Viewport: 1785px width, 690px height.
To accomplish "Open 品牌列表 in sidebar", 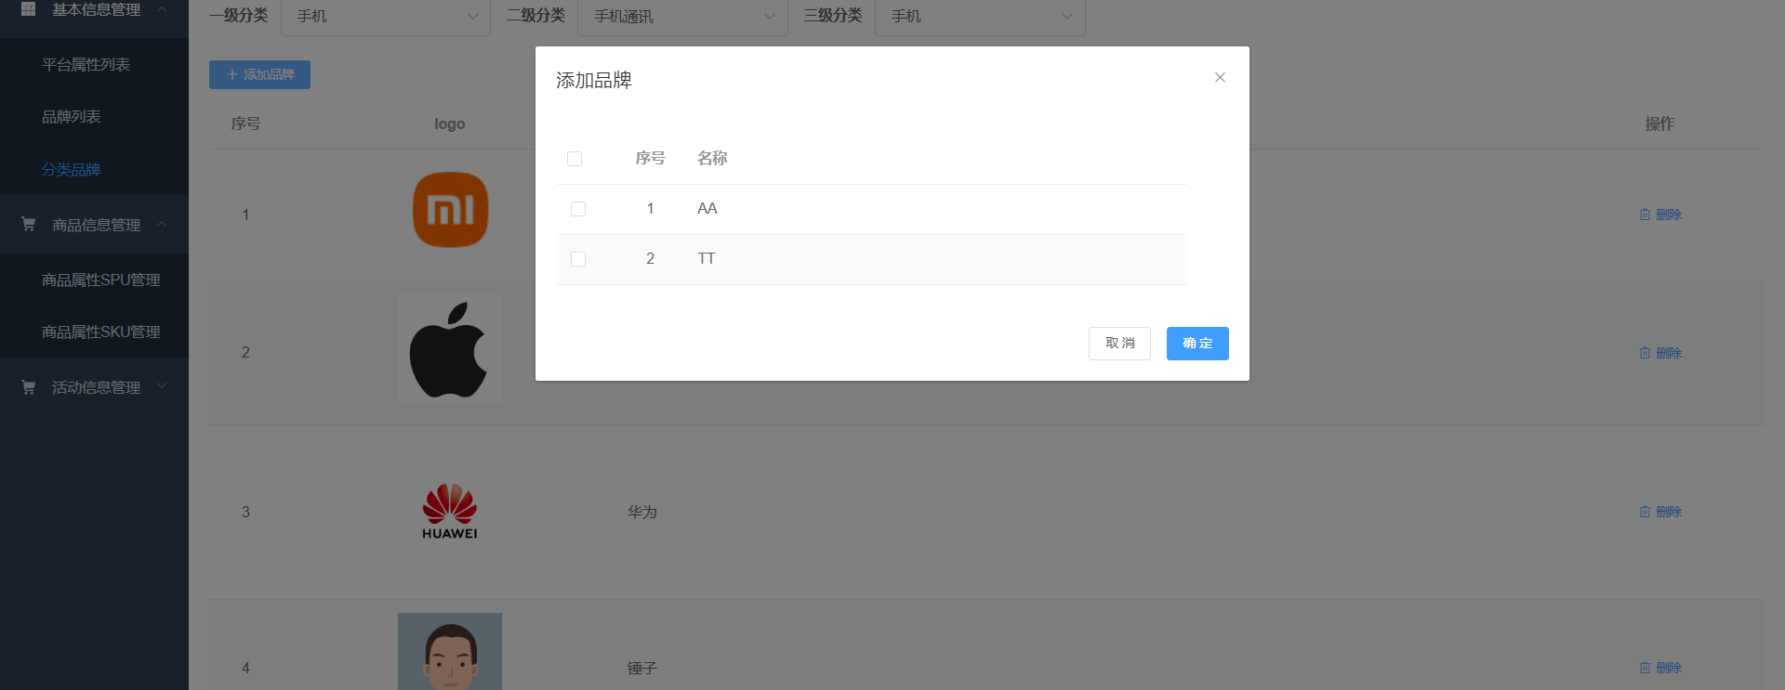I will click(x=72, y=117).
